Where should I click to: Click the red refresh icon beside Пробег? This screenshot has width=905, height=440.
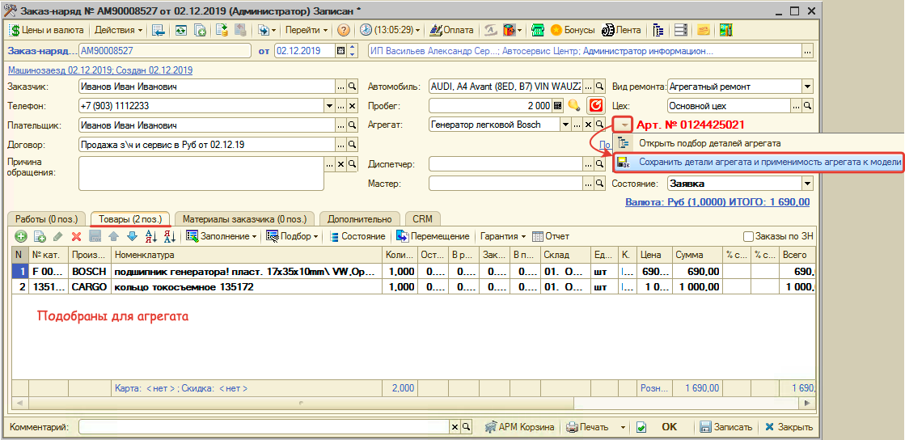[596, 105]
